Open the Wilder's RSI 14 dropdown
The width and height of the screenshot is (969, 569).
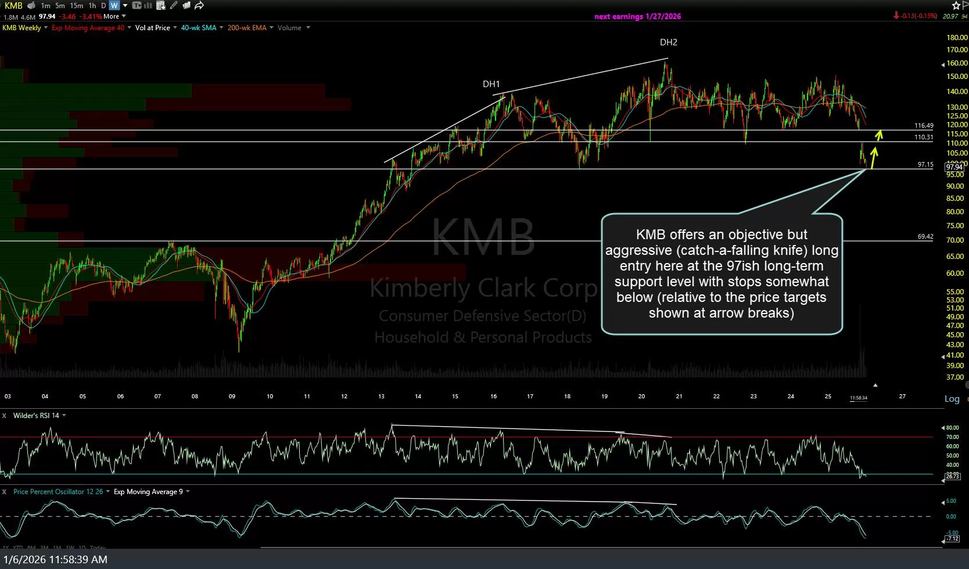pyautogui.click(x=64, y=416)
